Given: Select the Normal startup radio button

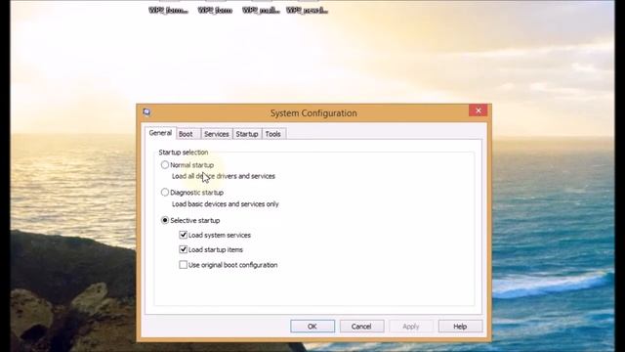Looking at the screenshot, I should (x=165, y=165).
